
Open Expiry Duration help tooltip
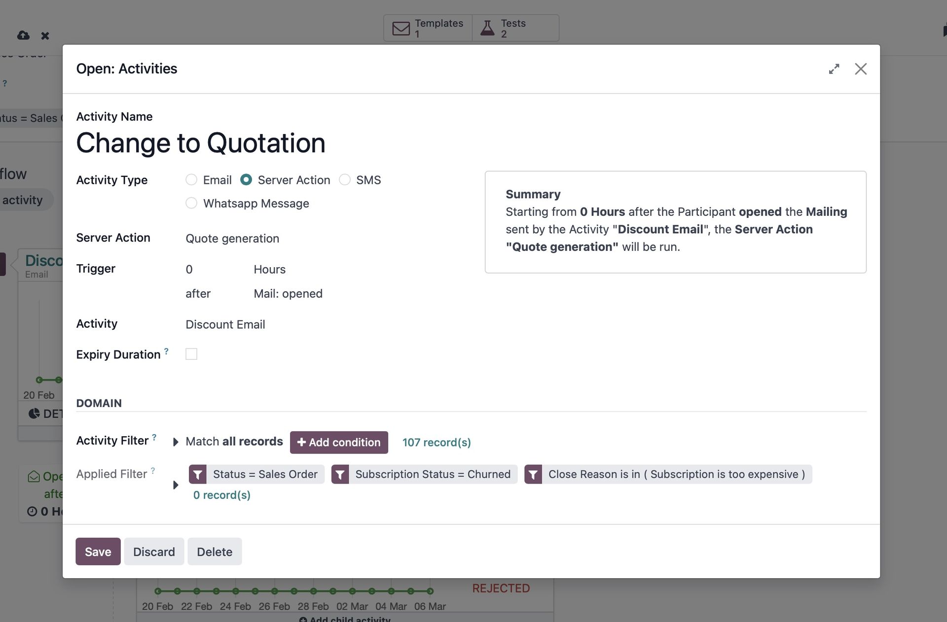pos(166,351)
